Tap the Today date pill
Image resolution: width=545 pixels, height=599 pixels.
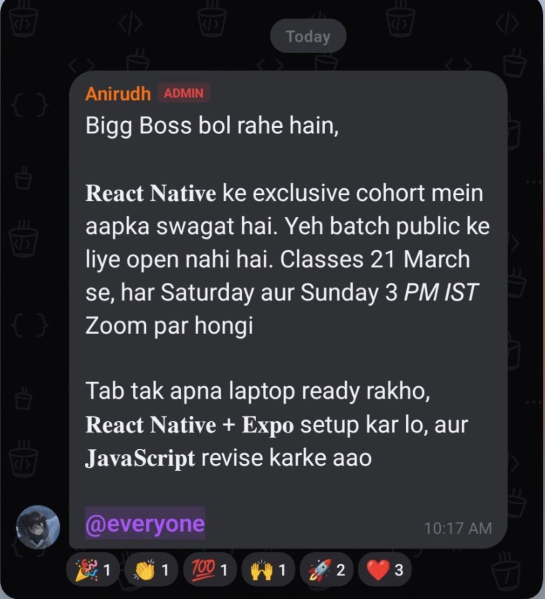tap(308, 36)
